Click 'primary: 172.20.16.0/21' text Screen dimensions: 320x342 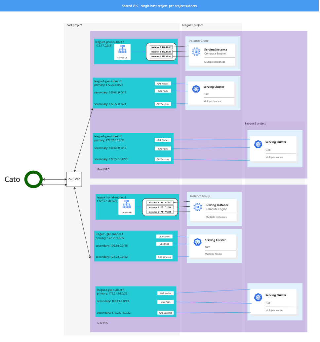110,141
